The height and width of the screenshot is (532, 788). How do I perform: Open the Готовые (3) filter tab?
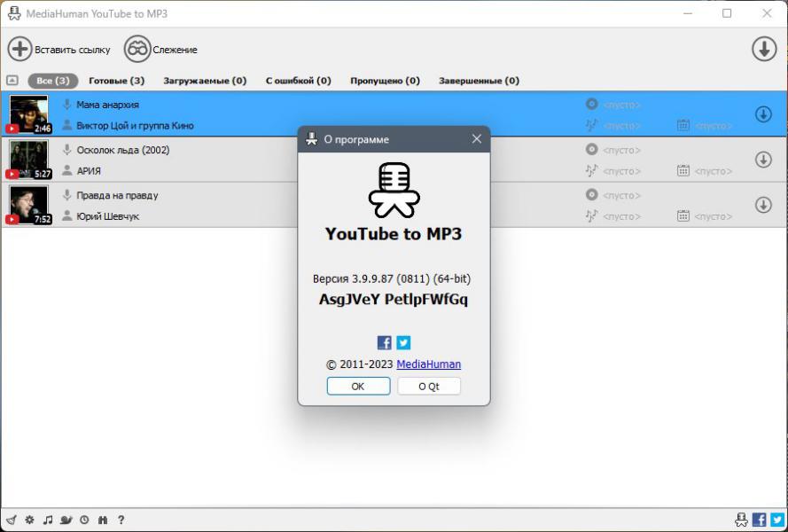[117, 81]
